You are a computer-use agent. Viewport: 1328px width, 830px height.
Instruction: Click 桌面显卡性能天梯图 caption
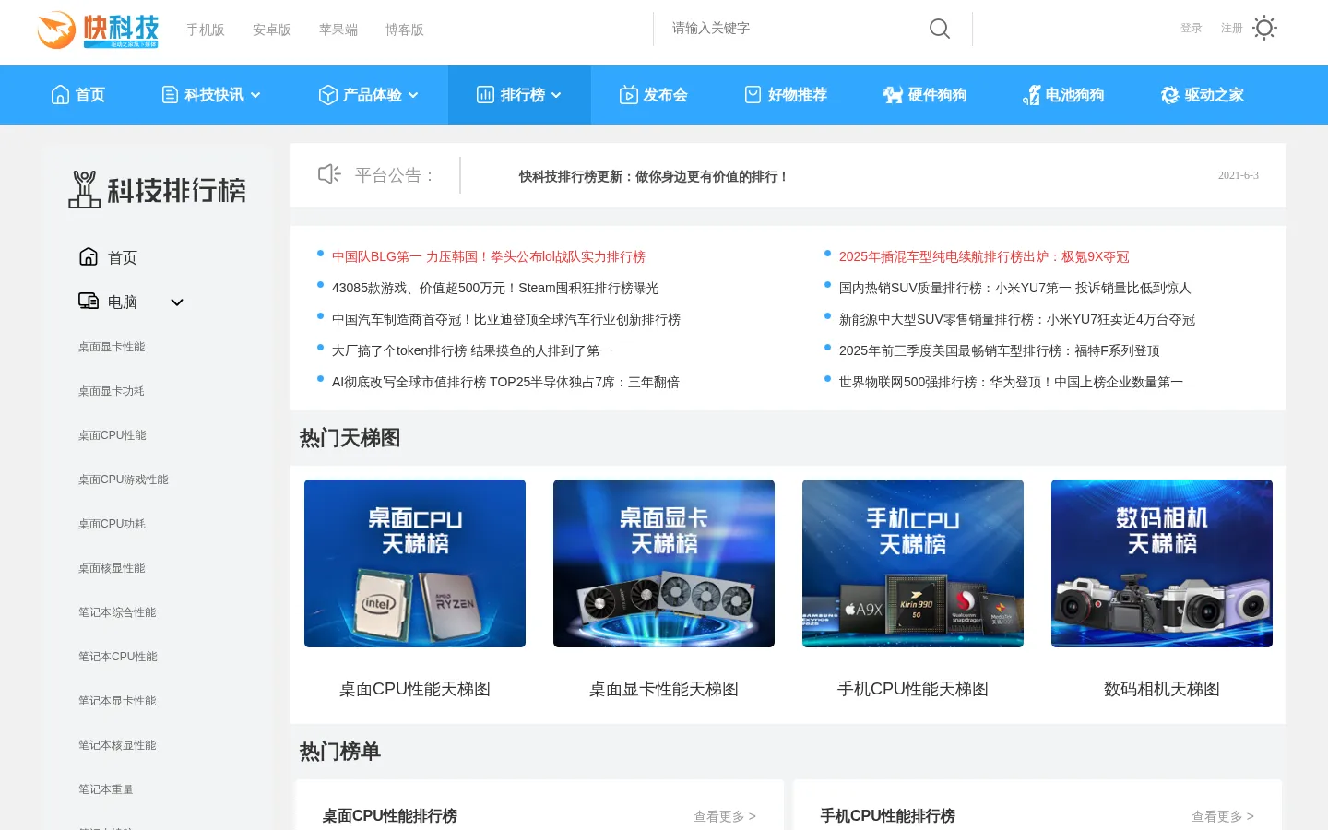coord(664,689)
